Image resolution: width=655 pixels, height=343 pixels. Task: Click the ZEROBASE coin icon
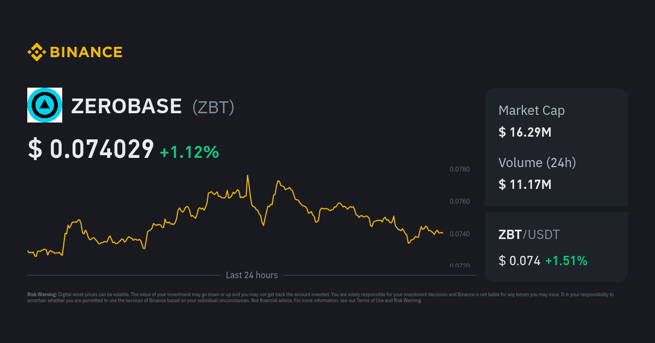click(45, 105)
